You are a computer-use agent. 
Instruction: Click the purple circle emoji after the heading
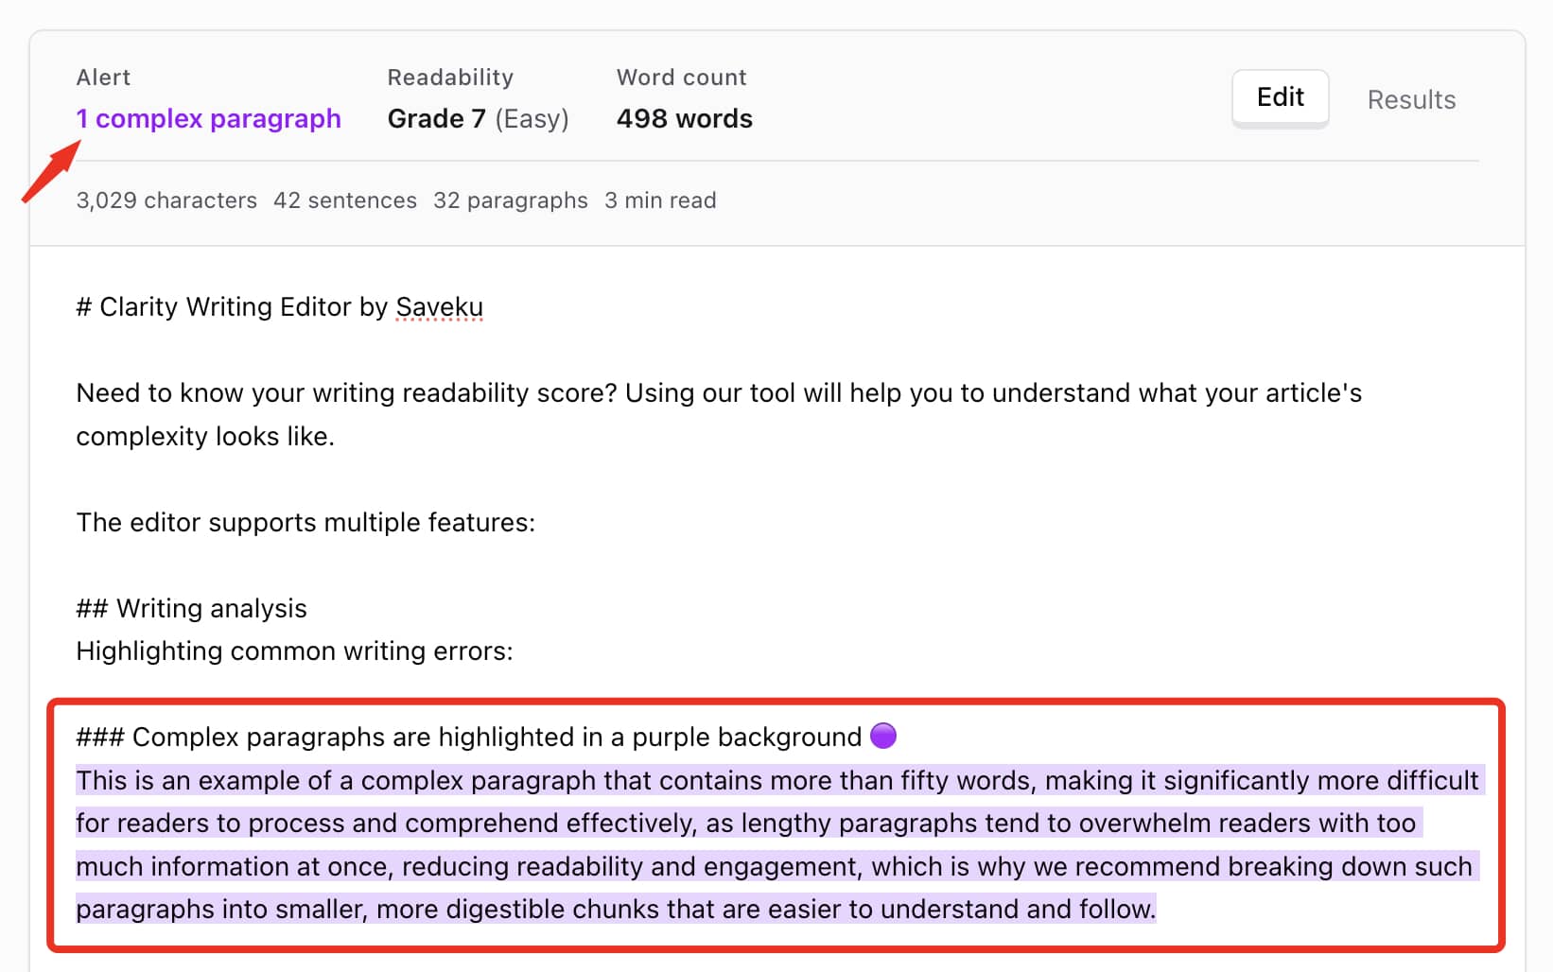coord(882,736)
